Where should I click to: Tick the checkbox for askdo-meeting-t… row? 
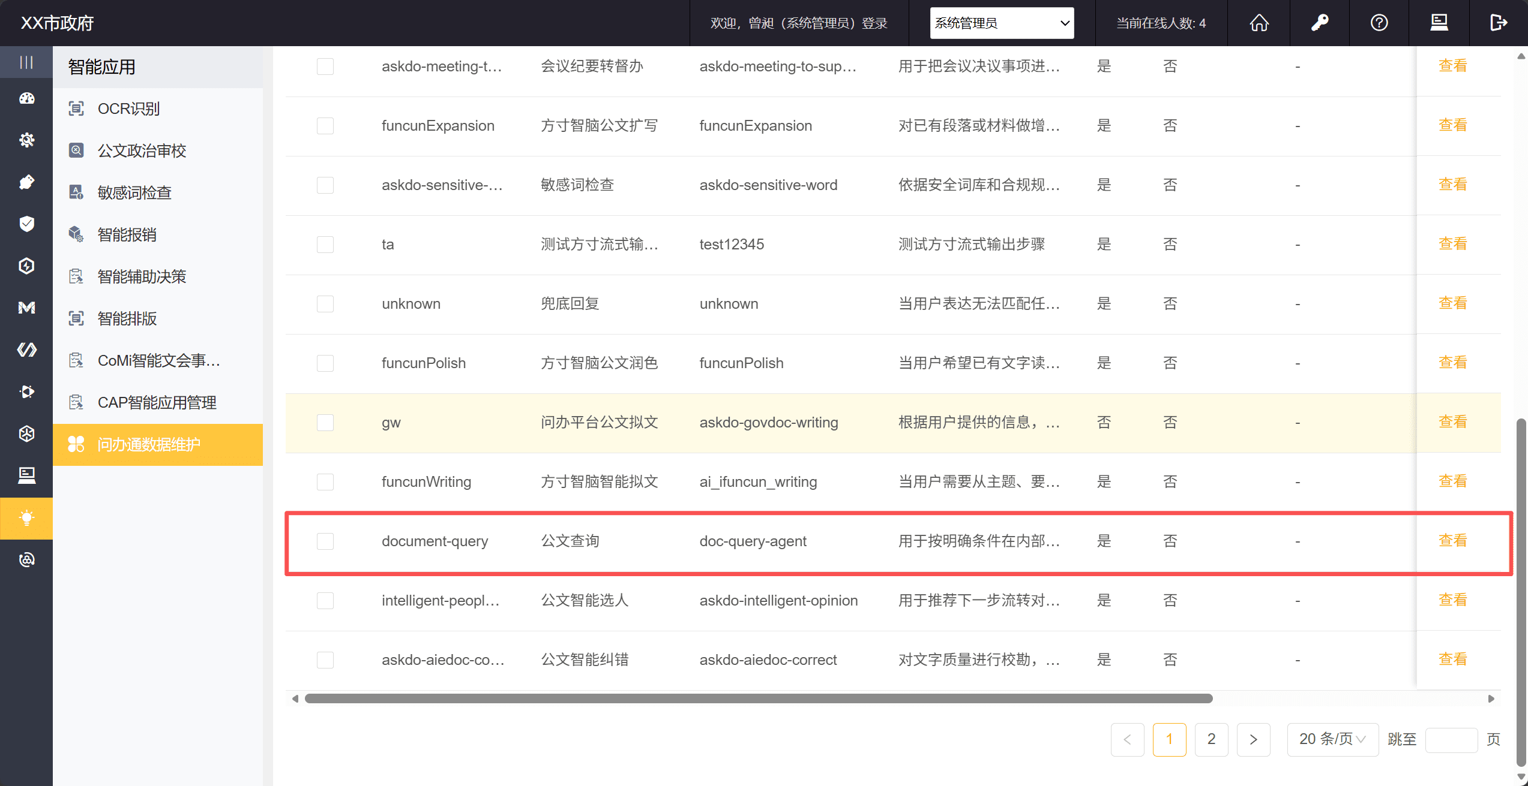click(325, 66)
